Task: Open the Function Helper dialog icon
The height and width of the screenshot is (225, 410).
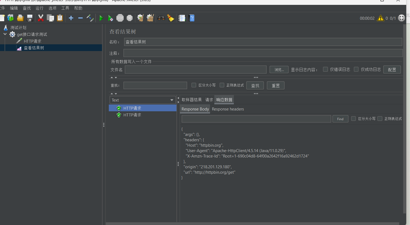Action: click(x=182, y=18)
